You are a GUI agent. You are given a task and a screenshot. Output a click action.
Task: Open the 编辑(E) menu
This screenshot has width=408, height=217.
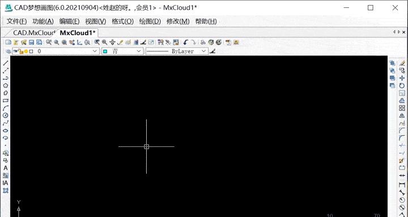click(x=69, y=21)
